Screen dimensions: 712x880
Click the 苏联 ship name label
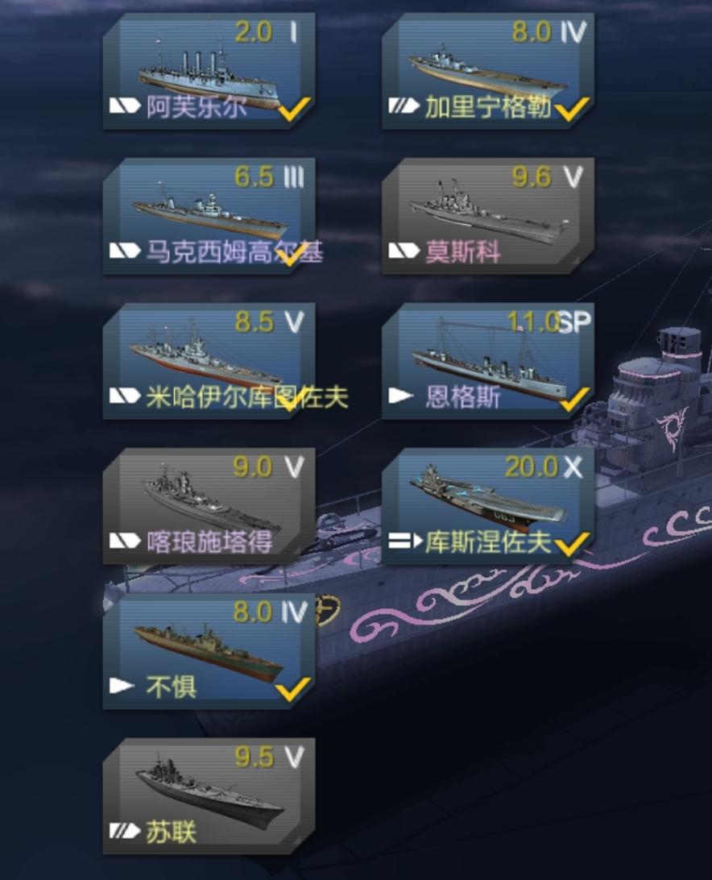click(171, 832)
